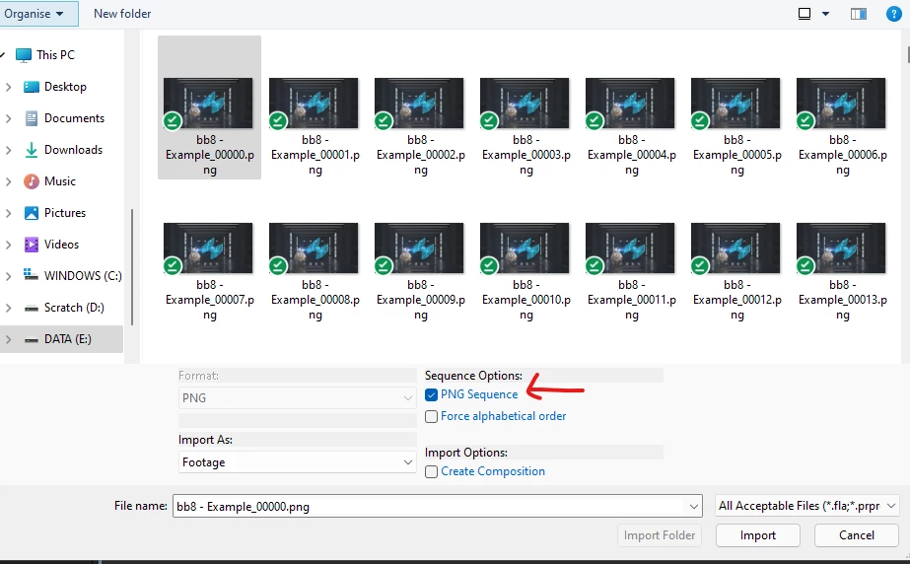The image size is (910, 564).
Task: Click the Force alphabetical order label
Action: coord(503,416)
